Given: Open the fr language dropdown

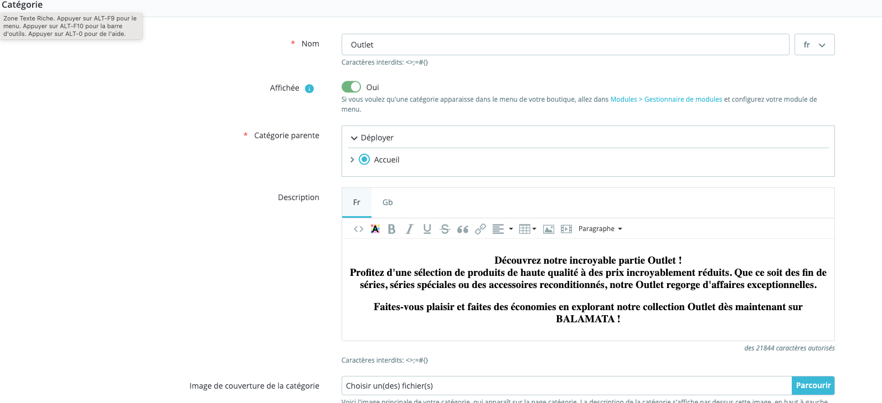Looking at the screenshot, I should click(x=814, y=45).
